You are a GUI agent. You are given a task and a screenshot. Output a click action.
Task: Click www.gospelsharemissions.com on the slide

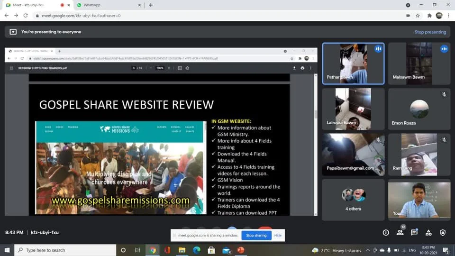click(x=120, y=200)
